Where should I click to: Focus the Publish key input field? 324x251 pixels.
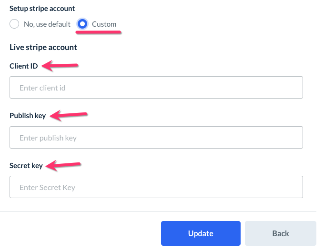[156, 138]
